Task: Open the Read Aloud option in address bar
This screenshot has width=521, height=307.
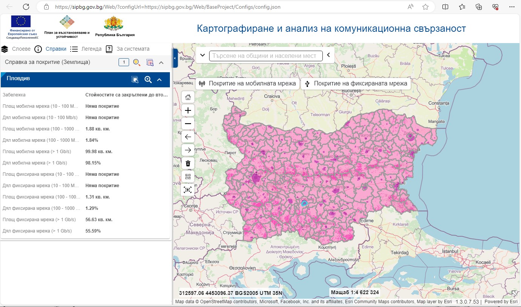Action: (x=410, y=7)
